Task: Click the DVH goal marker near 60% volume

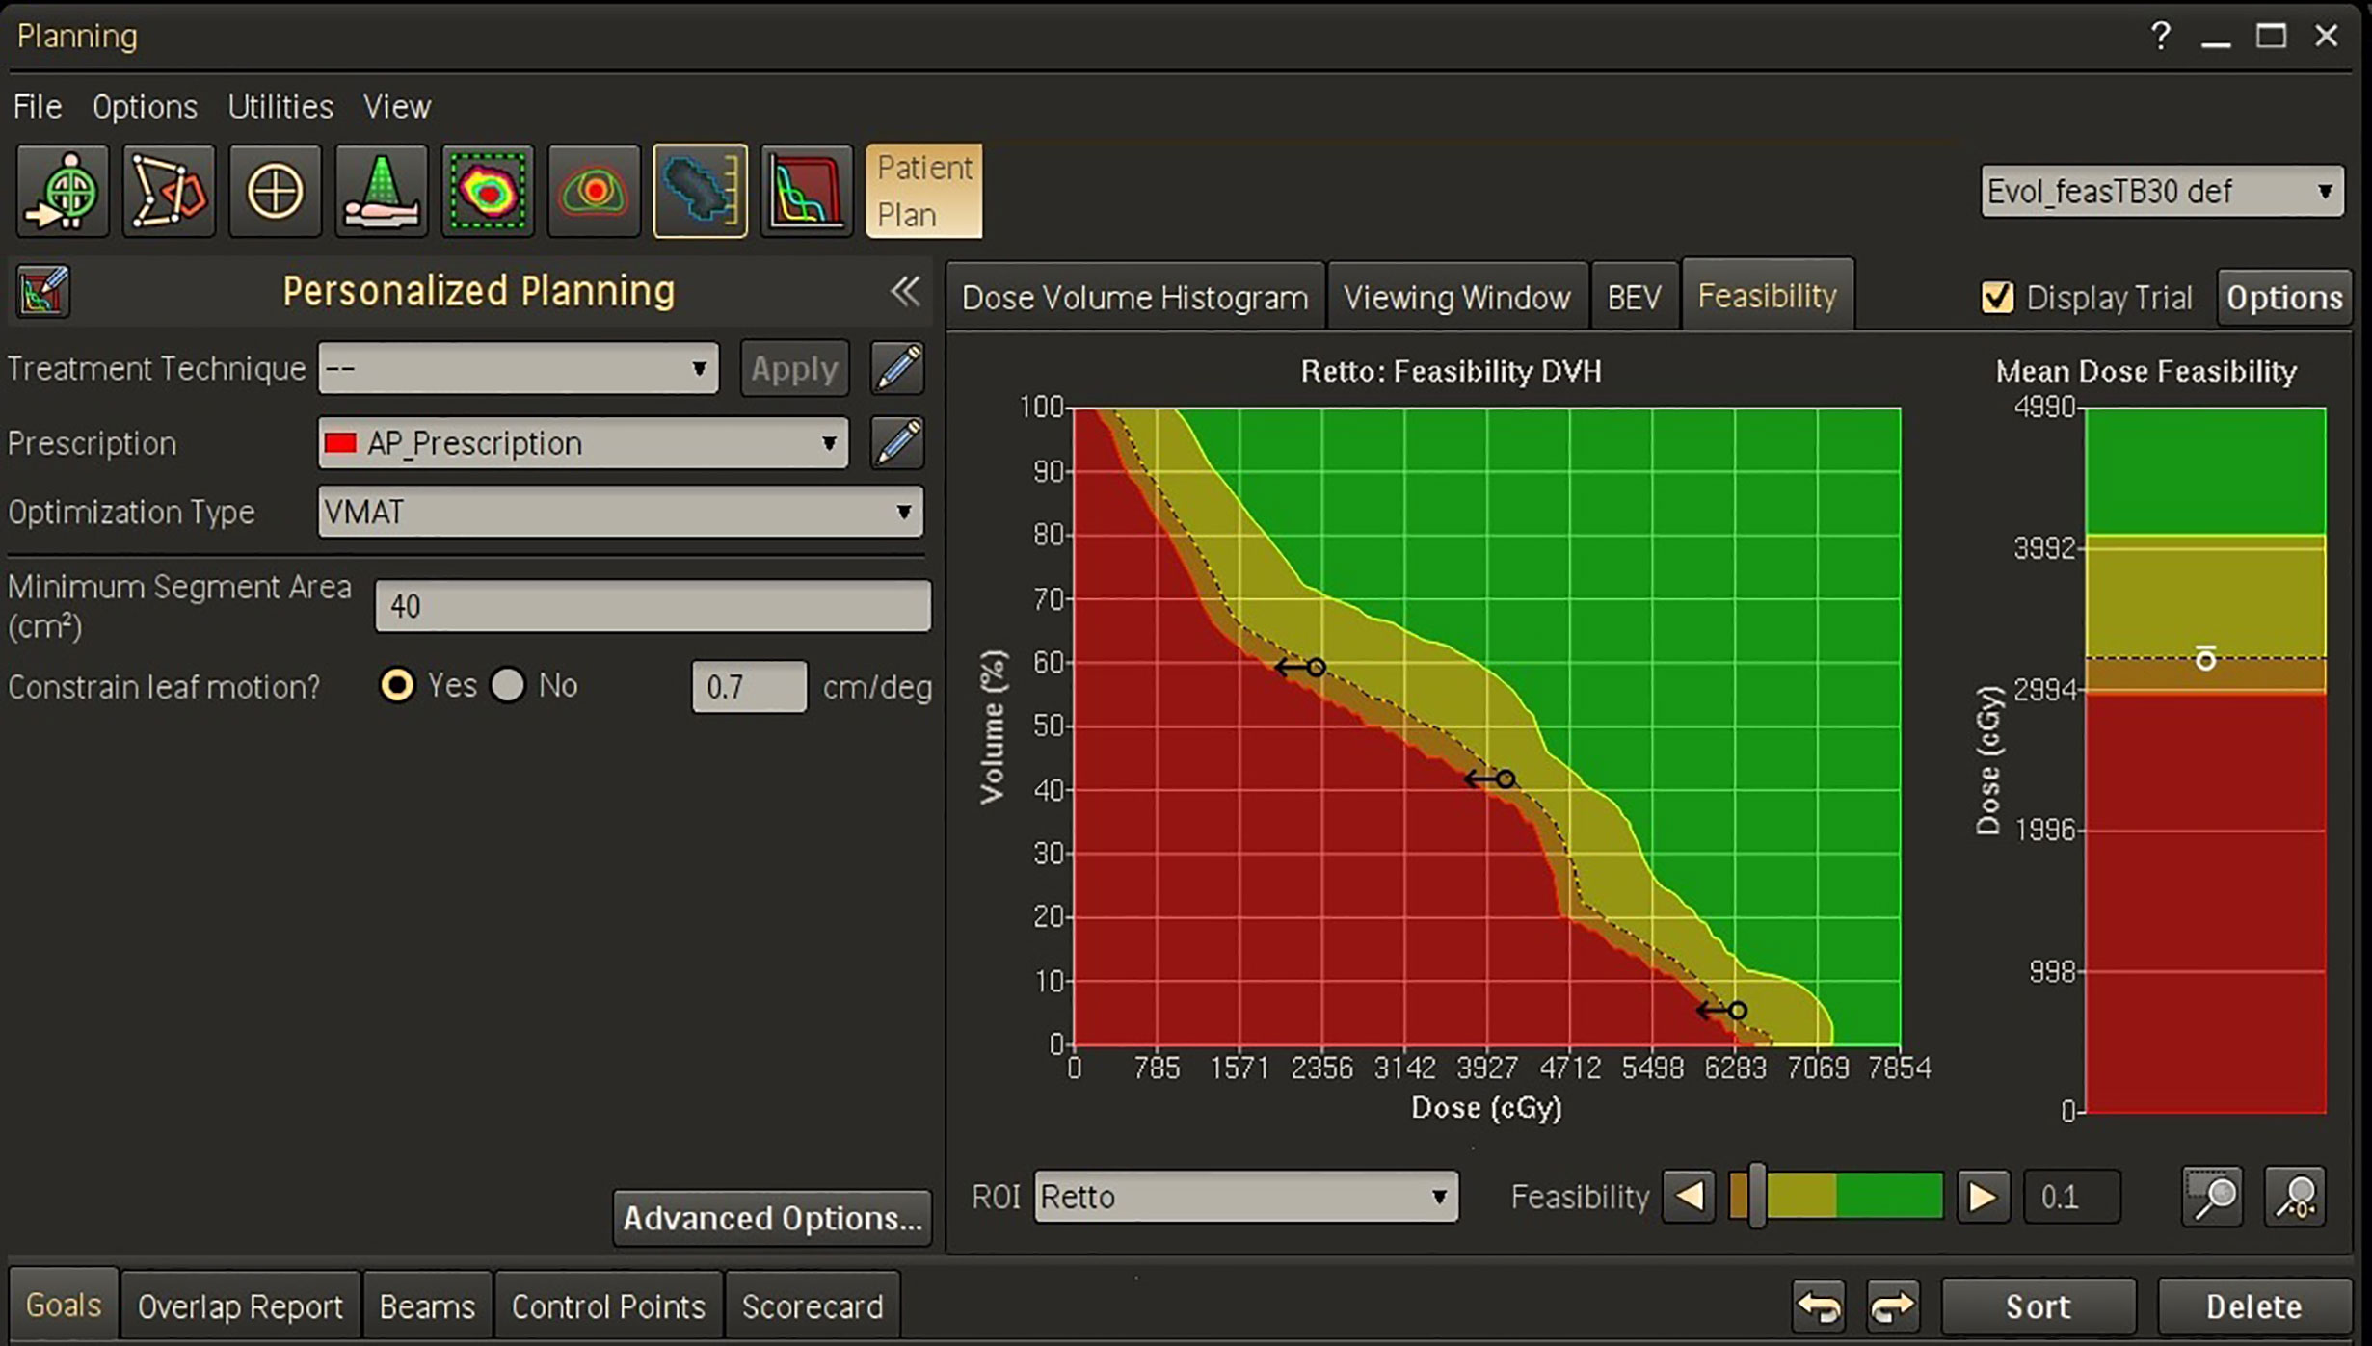Action: pyautogui.click(x=1316, y=667)
